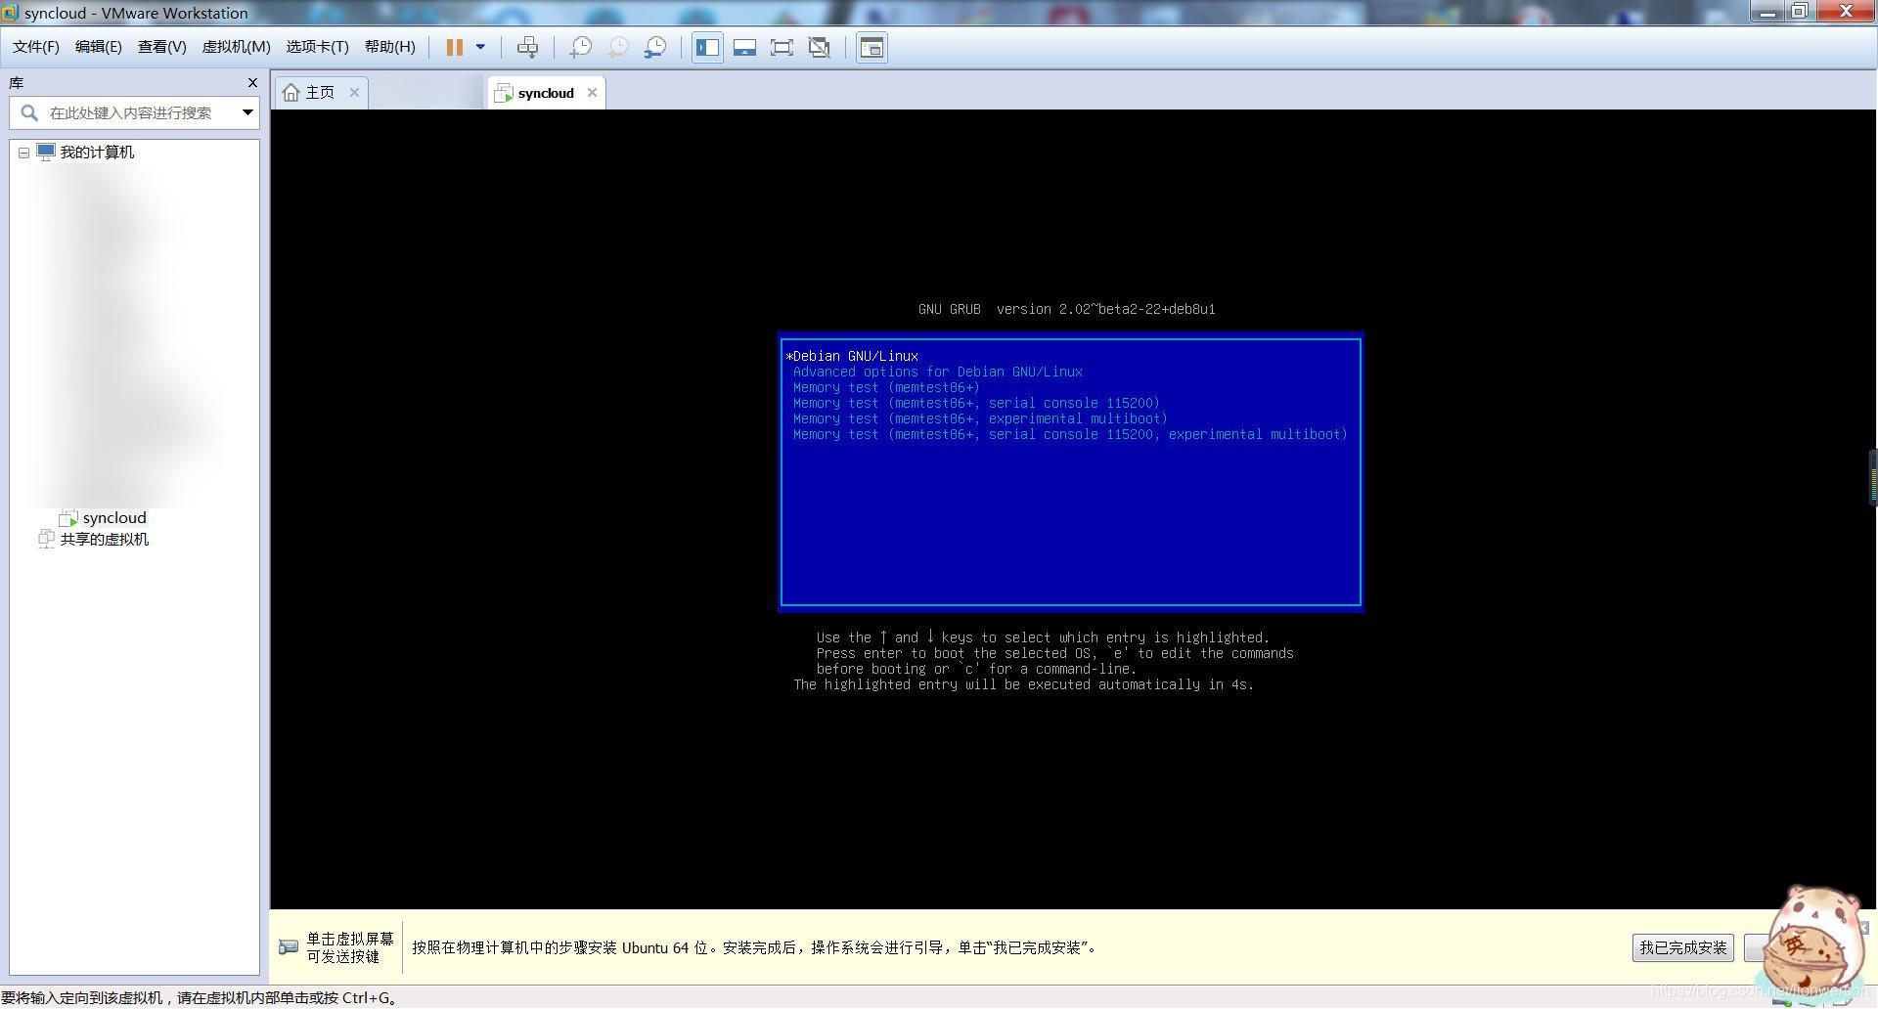Open the 虚拟机(M) menu
The height and width of the screenshot is (1009, 1878).
(236, 47)
